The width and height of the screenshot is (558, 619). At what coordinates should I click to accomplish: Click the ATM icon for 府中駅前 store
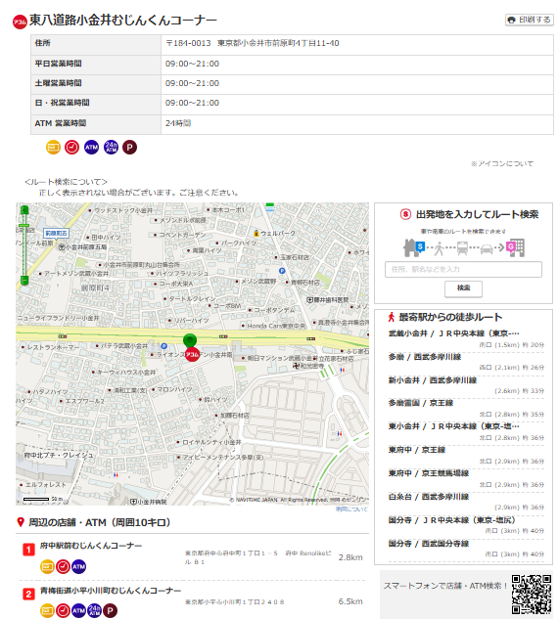click(x=78, y=566)
